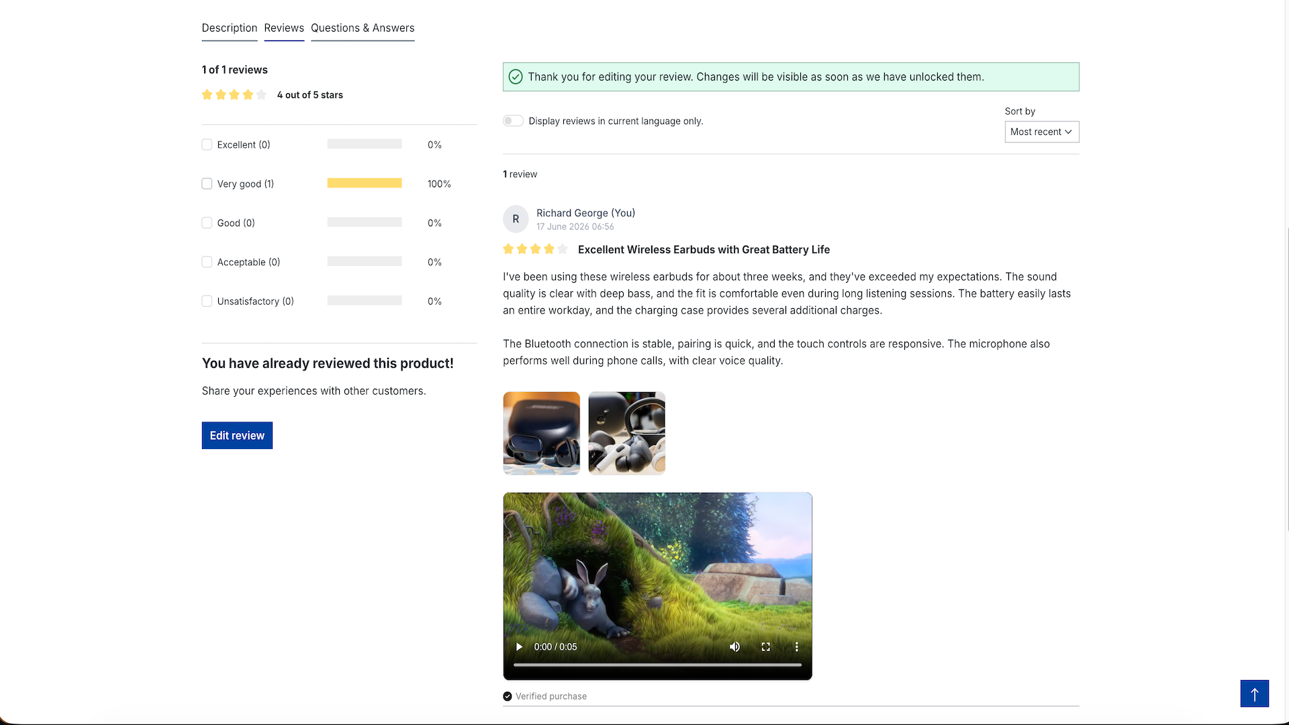1289x725 pixels.
Task: Open the Most recent sort dropdown
Action: pos(1041,132)
